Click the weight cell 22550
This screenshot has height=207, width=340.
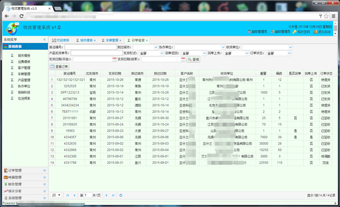pyautogui.click(x=263, y=163)
